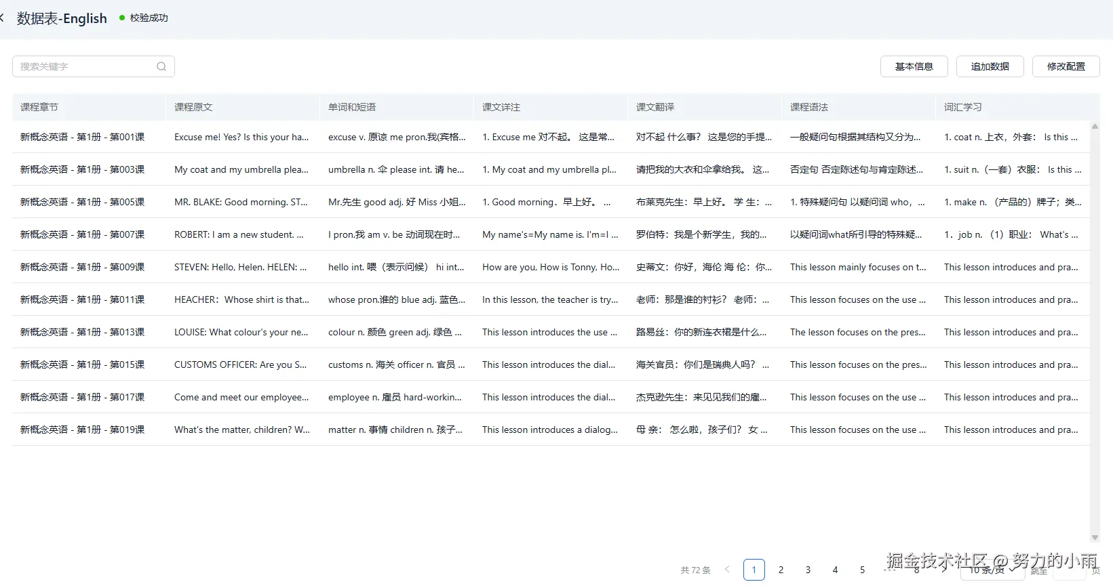This screenshot has width=1113, height=586.
Task: Click the previous page arrow
Action: [727, 570]
